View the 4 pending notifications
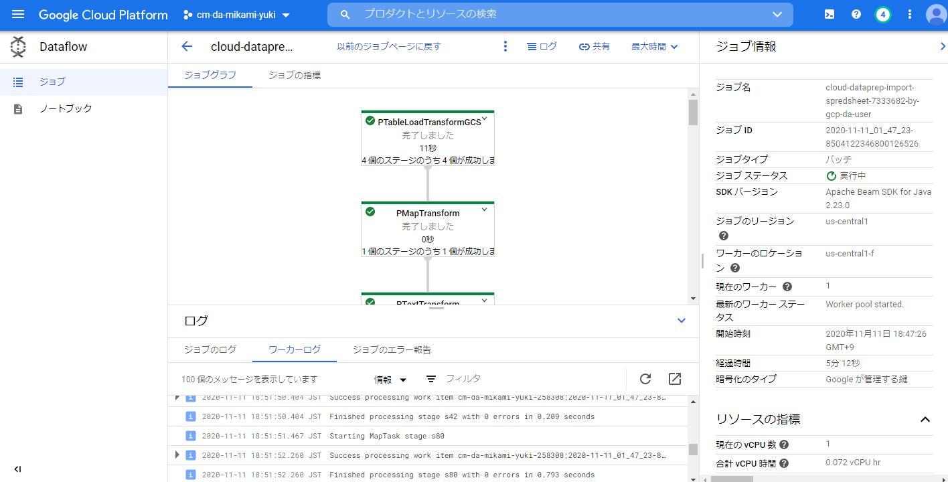The image size is (948, 482). (882, 14)
